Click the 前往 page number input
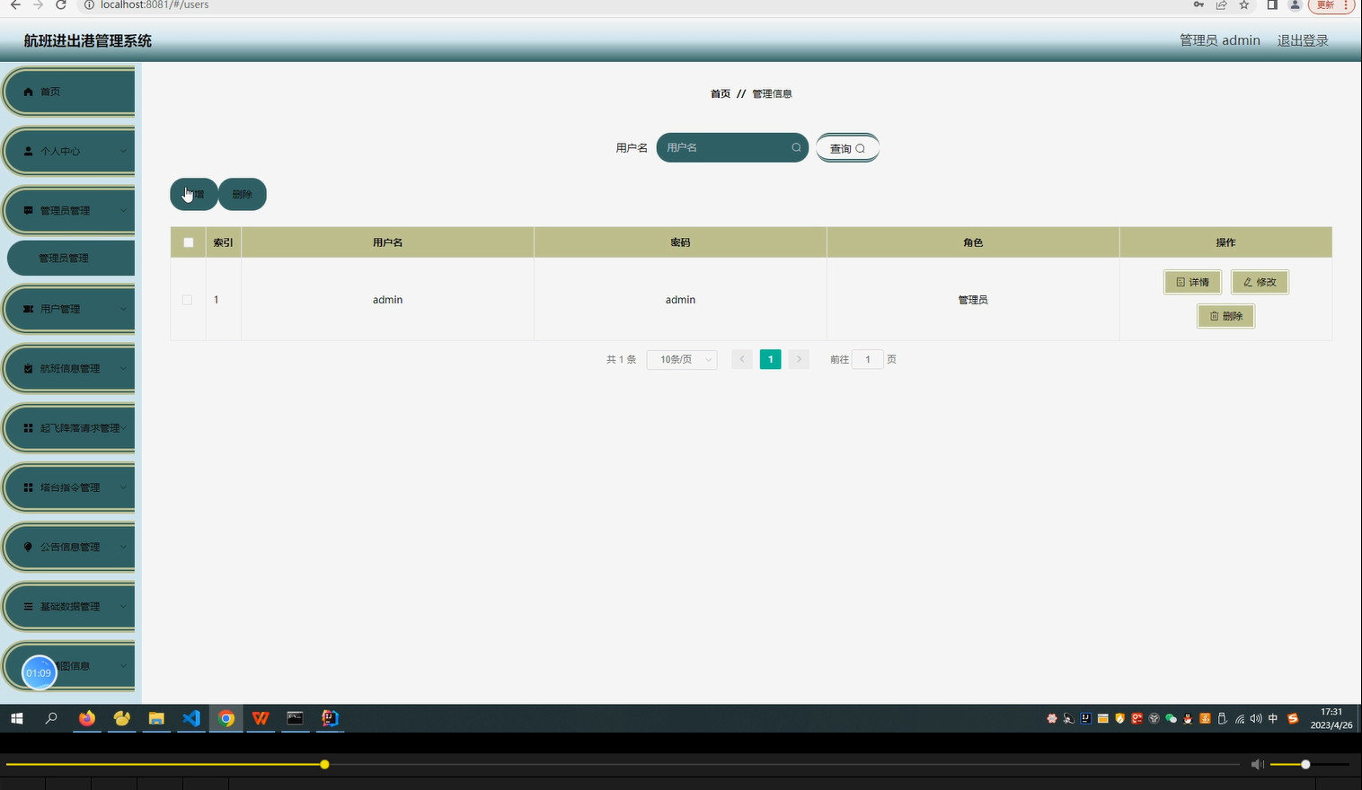1362x790 pixels. click(868, 359)
